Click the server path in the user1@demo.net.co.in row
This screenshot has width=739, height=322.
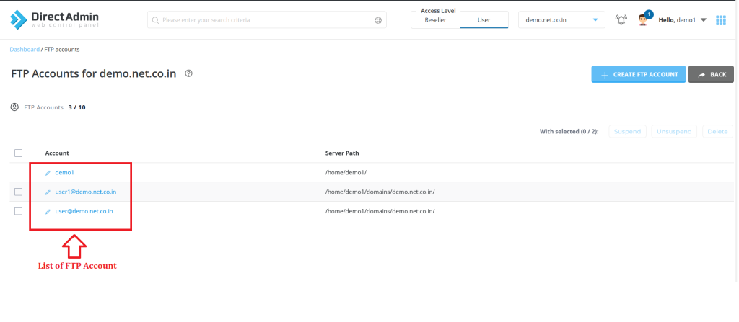380,192
